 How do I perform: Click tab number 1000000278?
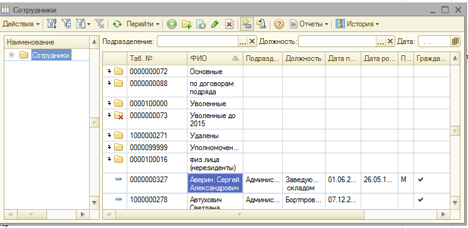tap(157, 202)
